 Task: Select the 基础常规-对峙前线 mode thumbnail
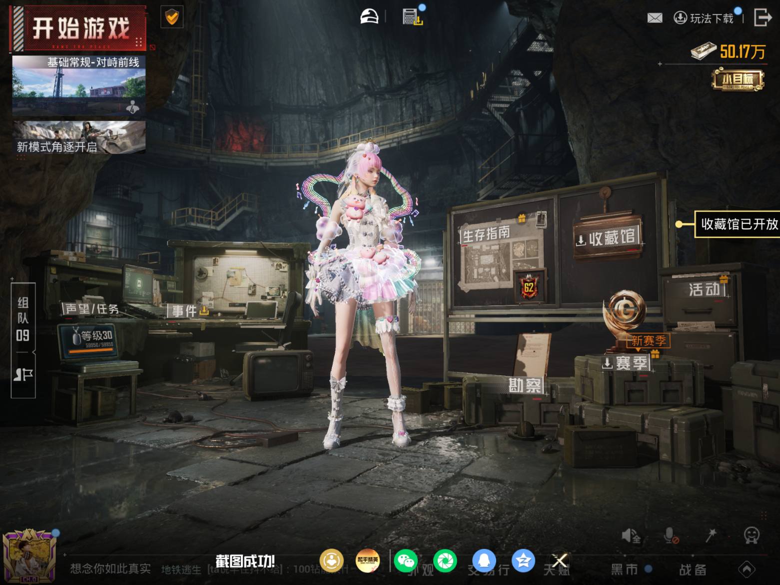(79, 85)
